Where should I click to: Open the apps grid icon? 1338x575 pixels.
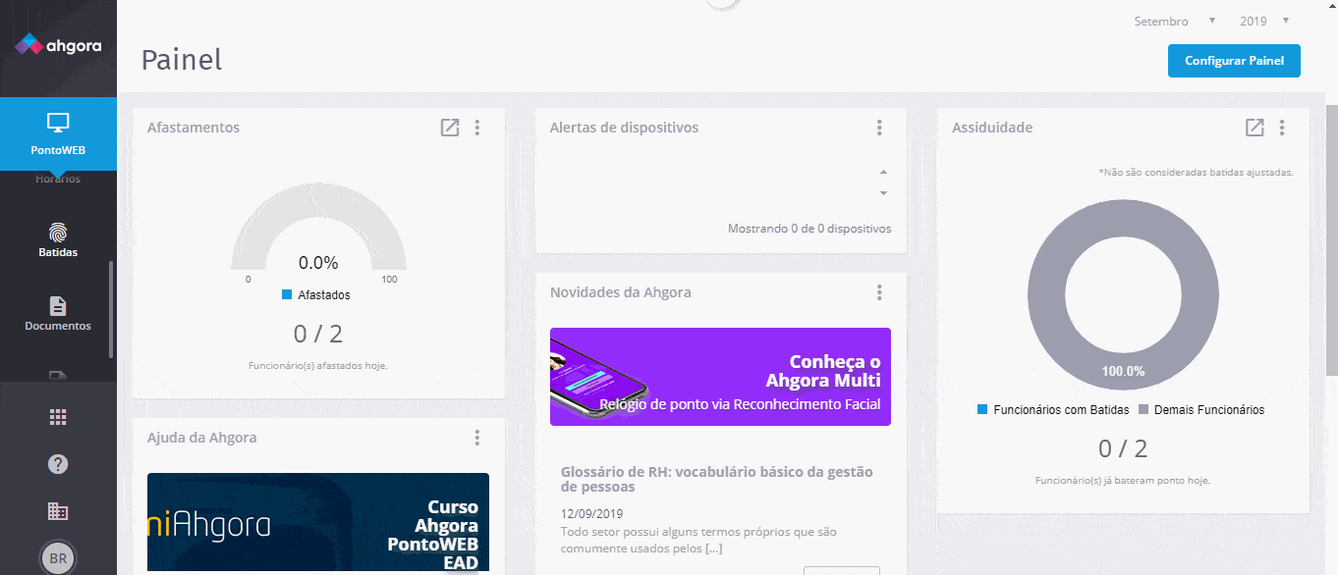[x=58, y=417]
